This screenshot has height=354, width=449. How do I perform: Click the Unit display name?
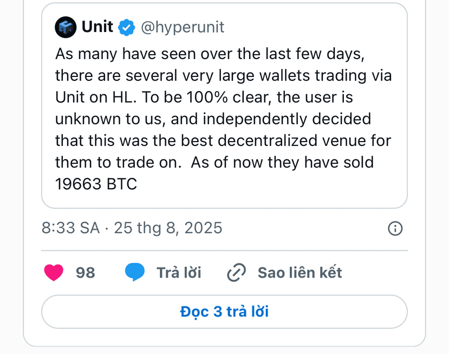tap(97, 27)
